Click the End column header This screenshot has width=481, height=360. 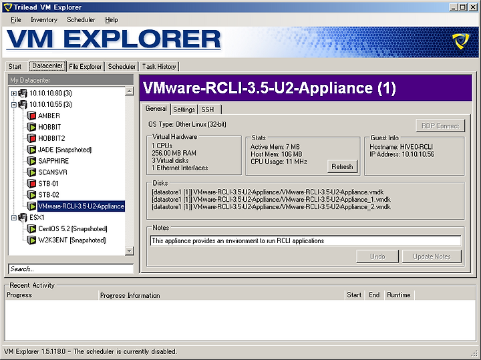pyautogui.click(x=374, y=295)
